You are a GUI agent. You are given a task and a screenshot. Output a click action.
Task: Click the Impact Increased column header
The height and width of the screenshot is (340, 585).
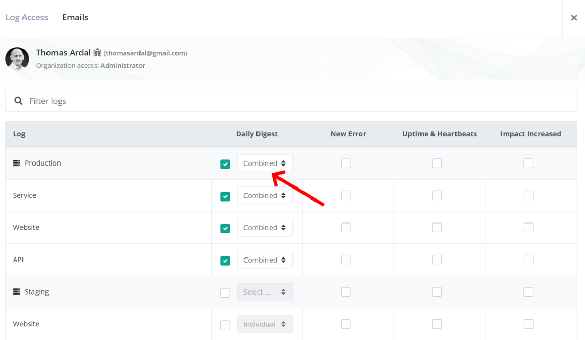531,134
